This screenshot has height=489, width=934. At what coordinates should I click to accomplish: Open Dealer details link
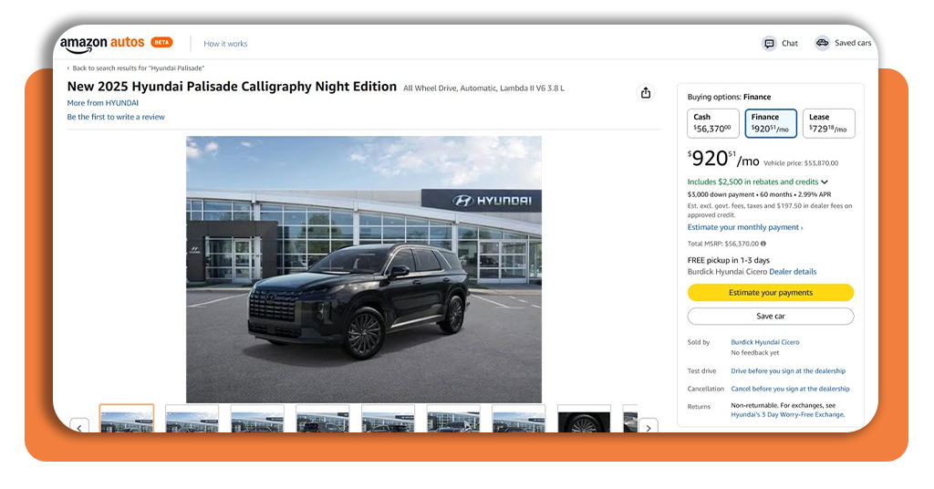coord(793,272)
